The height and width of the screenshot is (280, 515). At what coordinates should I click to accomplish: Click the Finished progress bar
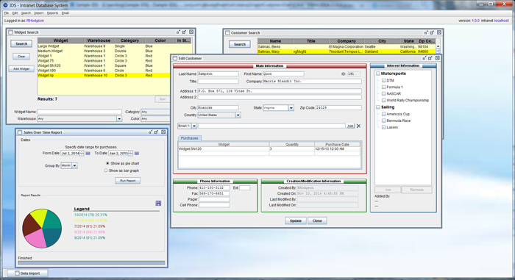pos(92,263)
